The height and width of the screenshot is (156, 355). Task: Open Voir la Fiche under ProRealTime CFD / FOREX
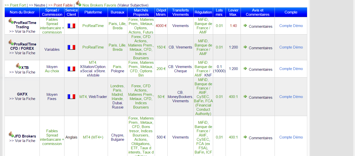coord(22,53)
